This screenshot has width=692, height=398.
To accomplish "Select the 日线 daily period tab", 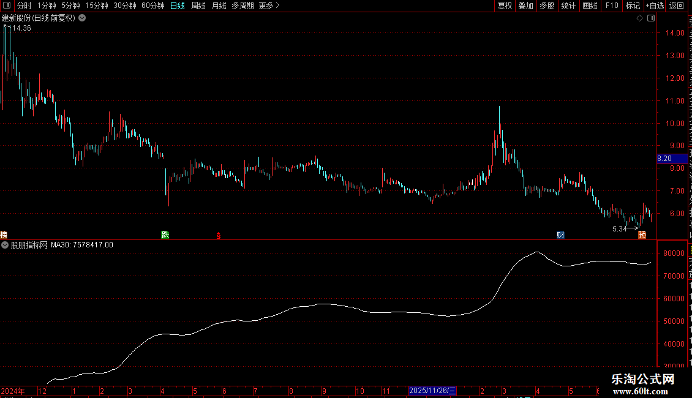I will click(178, 6).
